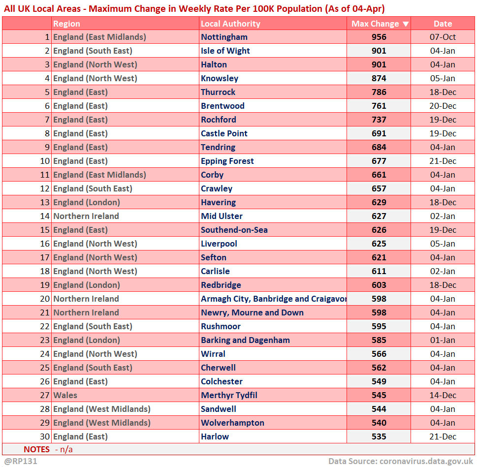Select the Local Authority column header
477x467 pixels.
click(230, 24)
